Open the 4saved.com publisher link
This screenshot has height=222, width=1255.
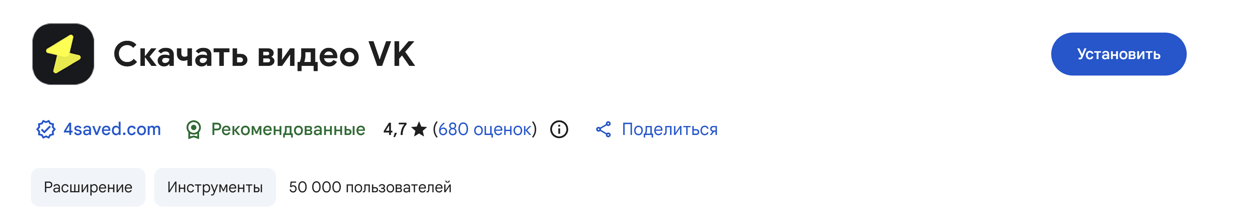112,129
